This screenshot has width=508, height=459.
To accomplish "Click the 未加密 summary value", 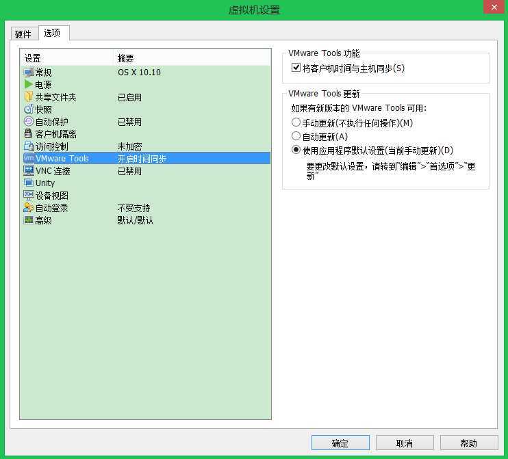I will (x=129, y=146).
